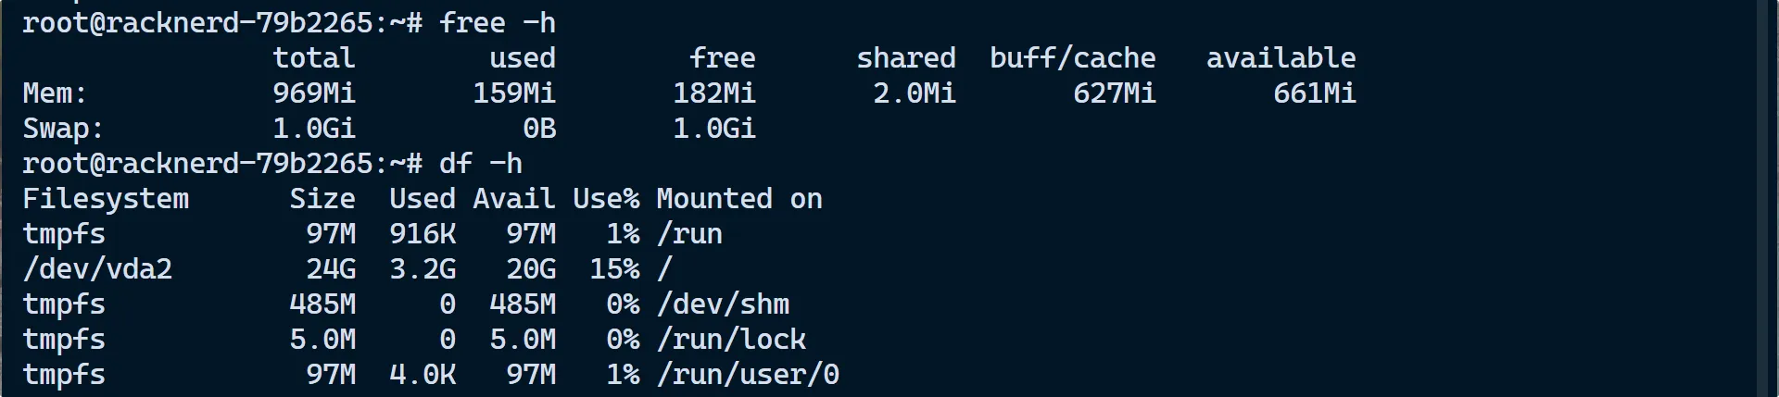Viewport: 1779px width, 397px height.
Task: Click the "buff/cache" column header
Action: [x=1073, y=58]
